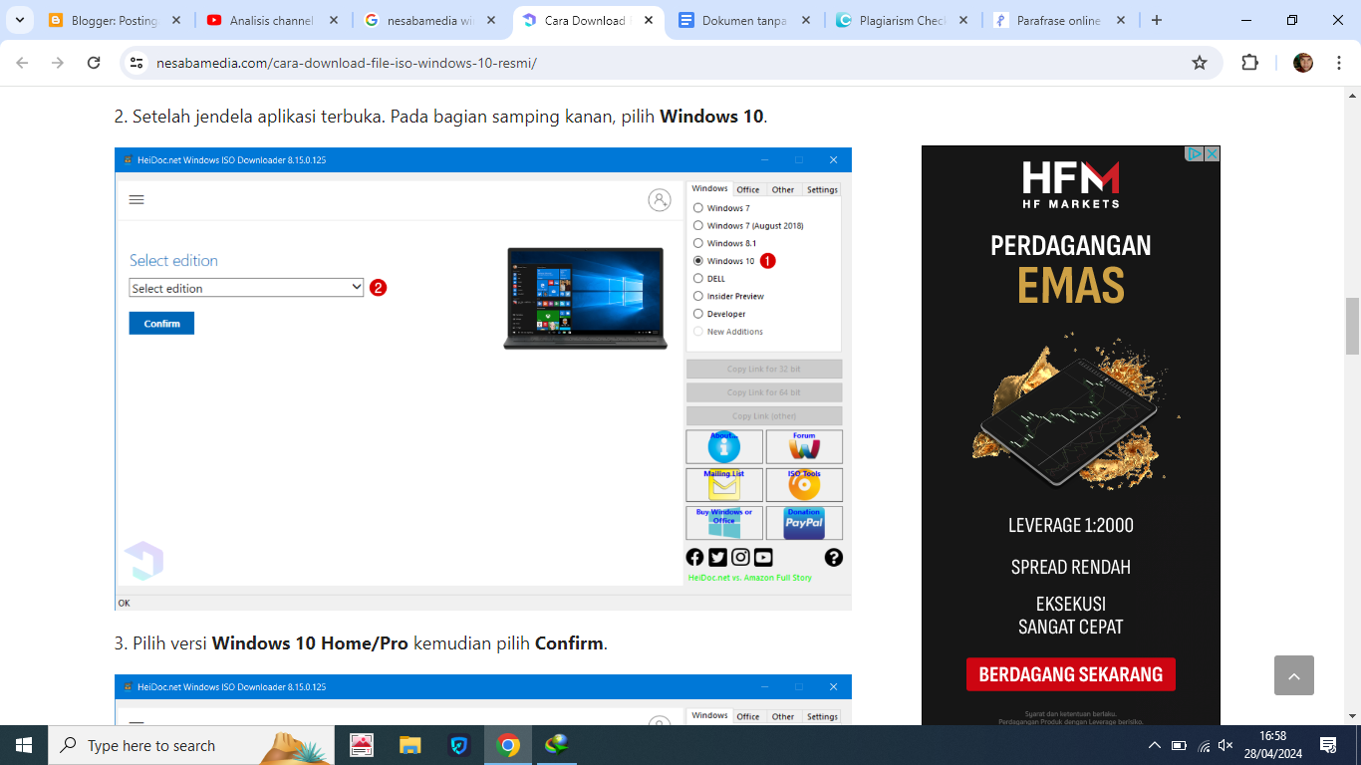Bookmark this page with the star icon
The height and width of the screenshot is (765, 1361).
click(x=1200, y=63)
